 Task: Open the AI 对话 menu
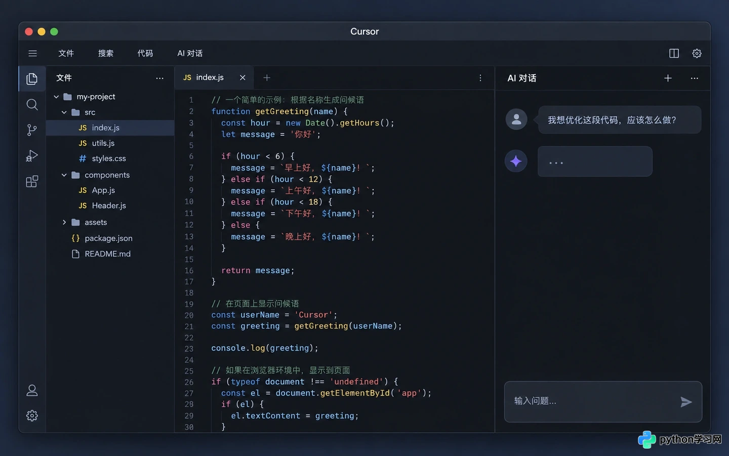coord(190,53)
